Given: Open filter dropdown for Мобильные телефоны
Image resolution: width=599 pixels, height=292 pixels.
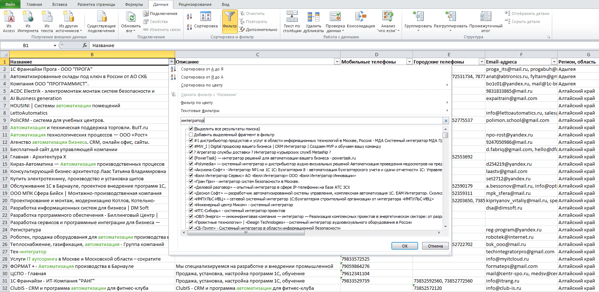Looking at the screenshot, I should point(409,62).
